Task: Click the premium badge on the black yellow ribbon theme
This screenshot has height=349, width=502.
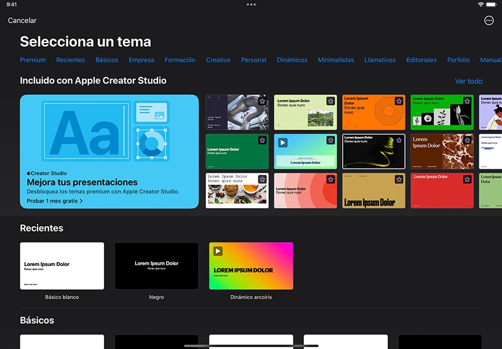Action: coord(399,140)
